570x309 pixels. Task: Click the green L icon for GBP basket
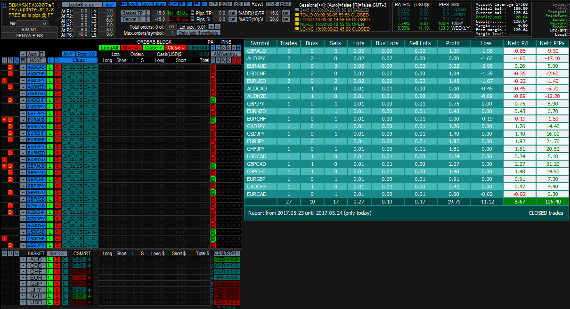[x=49, y=284]
